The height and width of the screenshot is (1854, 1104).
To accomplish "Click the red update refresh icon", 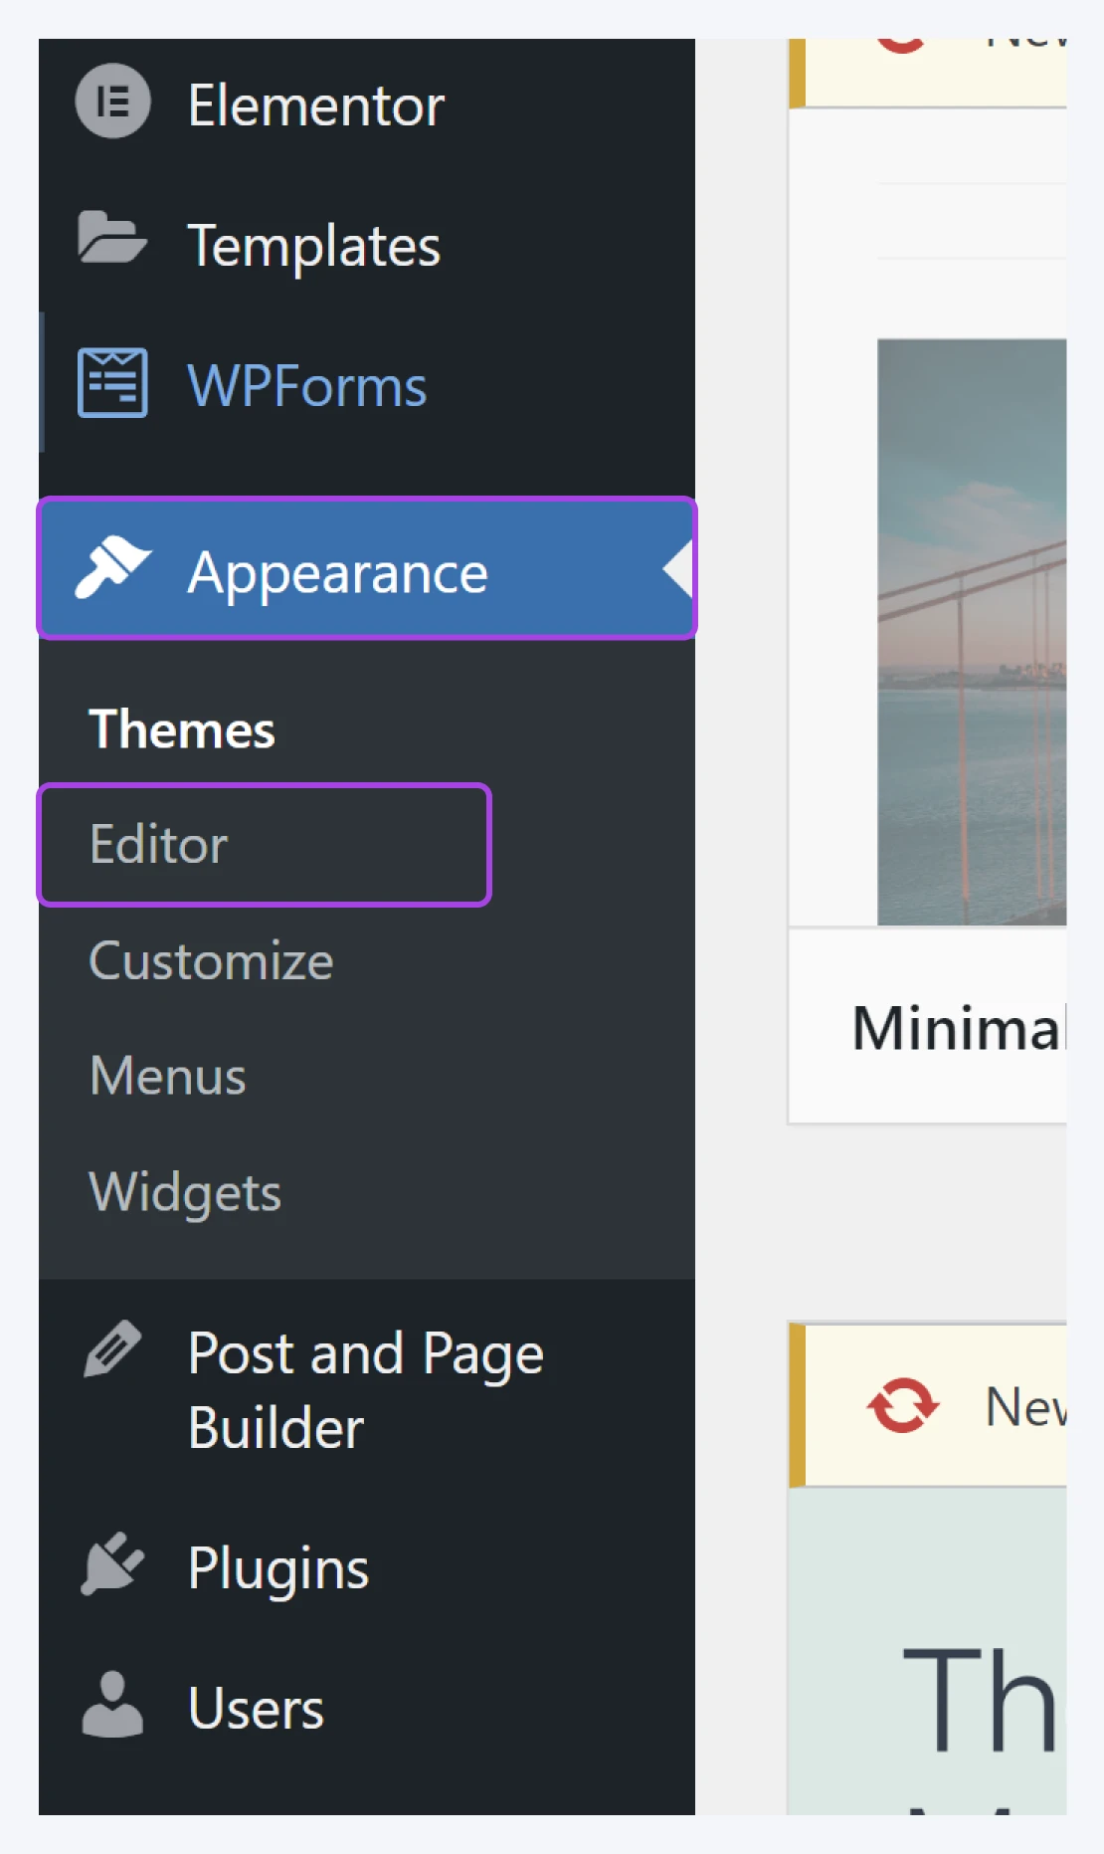I will coord(902,1405).
